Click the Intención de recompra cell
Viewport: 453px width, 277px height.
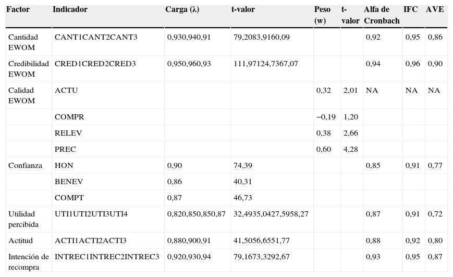(28, 261)
